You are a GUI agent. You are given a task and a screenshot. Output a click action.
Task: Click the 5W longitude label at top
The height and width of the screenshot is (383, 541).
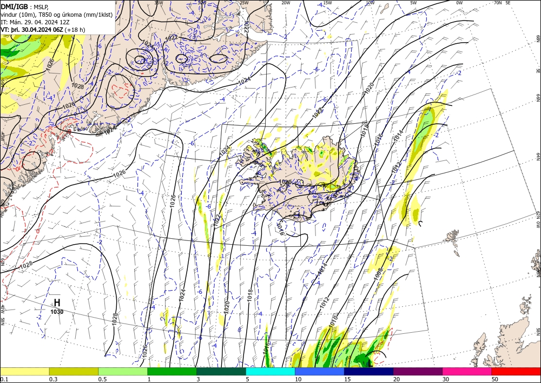point(414,3)
